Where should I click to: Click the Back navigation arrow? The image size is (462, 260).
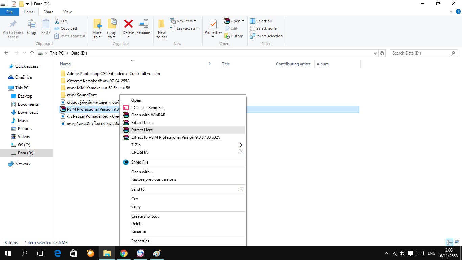point(6,53)
